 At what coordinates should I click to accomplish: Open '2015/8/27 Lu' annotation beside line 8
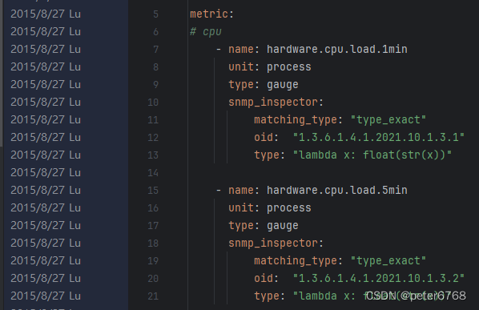(x=46, y=67)
